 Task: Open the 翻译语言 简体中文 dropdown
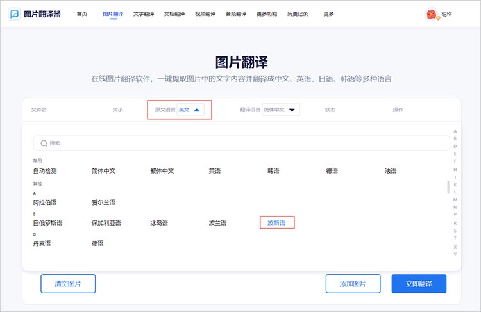click(281, 110)
